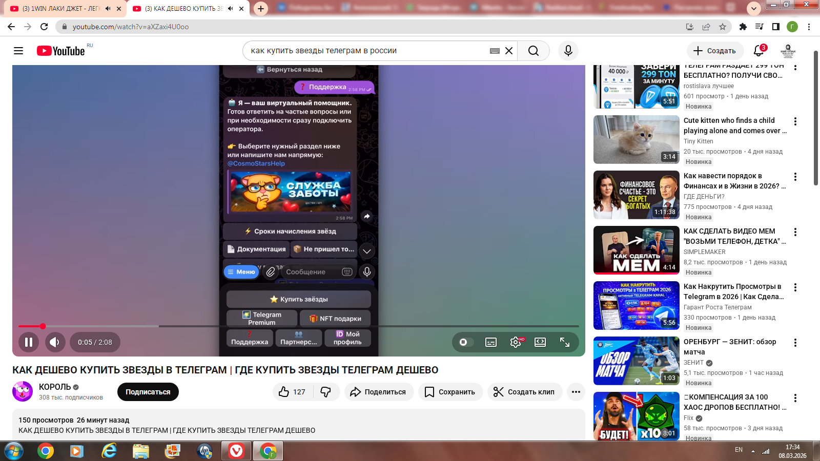The height and width of the screenshot is (461, 820).
Task: Open the media controls icon in toolbar
Action: click(760, 27)
